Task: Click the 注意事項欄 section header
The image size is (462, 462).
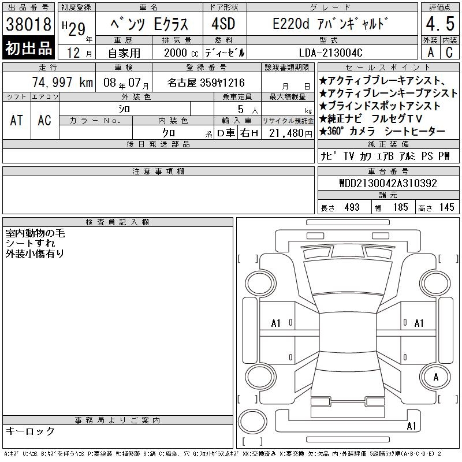Action: (x=158, y=171)
